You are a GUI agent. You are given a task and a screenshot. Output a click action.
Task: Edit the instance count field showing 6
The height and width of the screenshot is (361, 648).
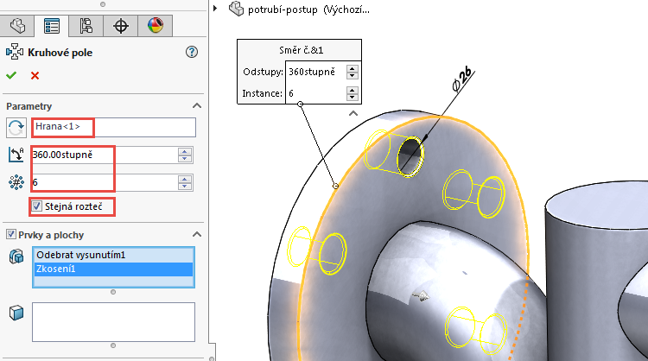[105, 182]
